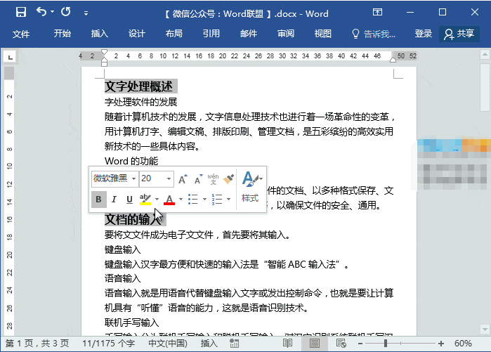Switch to the 插入 ribbon tab
The height and width of the screenshot is (352, 491).
point(100,34)
